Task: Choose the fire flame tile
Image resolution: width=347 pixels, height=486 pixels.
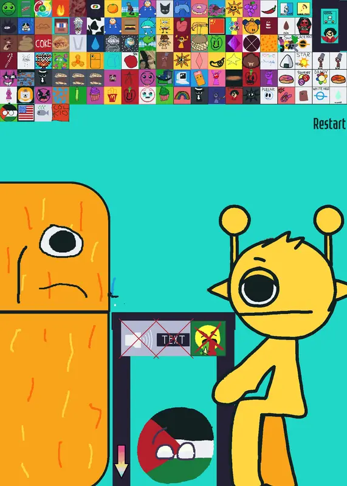Action: (x=61, y=9)
